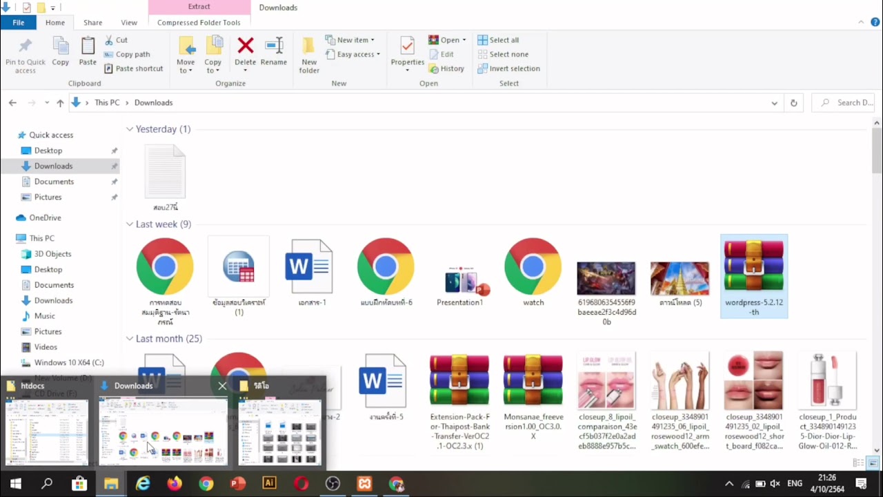Select the Monsanae_freeversion1.00 archive
Viewport: 883px width, 497px height.
click(533, 397)
